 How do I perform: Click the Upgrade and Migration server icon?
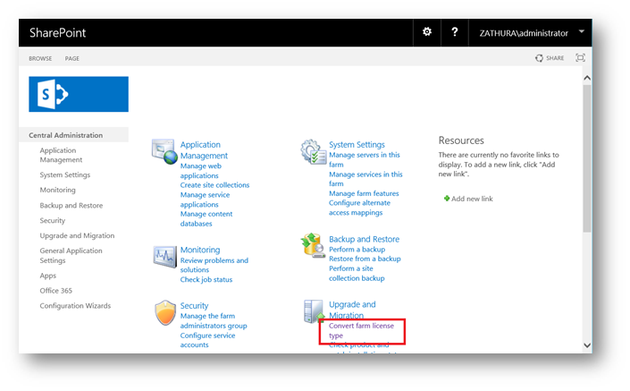click(314, 311)
